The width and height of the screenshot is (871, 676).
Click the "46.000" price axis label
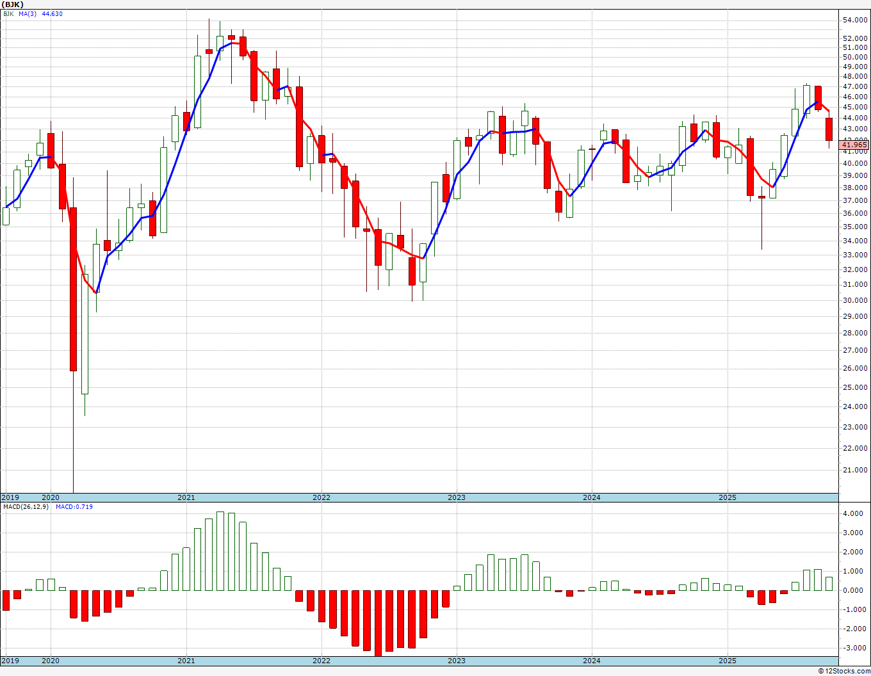856,97
